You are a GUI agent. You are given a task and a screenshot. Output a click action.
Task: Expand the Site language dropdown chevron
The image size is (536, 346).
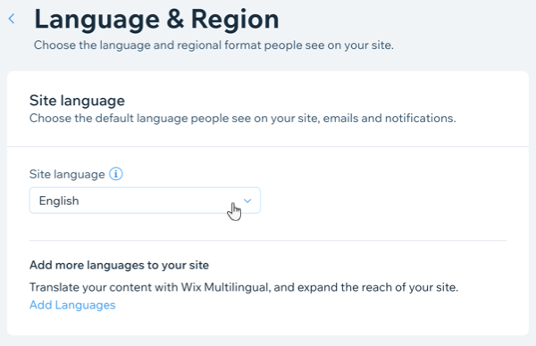point(247,201)
